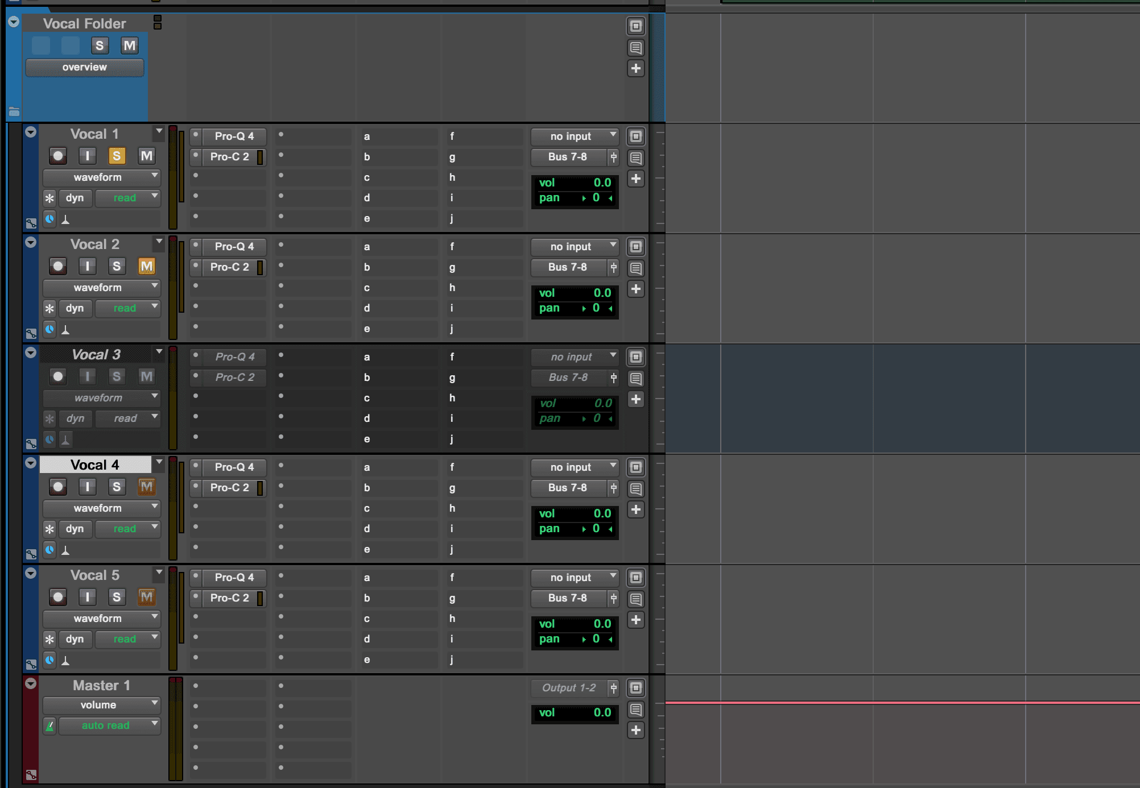This screenshot has height=788, width=1140.
Task: Click Elastic Audio clock icon on Vocal 5
Action: click(49, 660)
